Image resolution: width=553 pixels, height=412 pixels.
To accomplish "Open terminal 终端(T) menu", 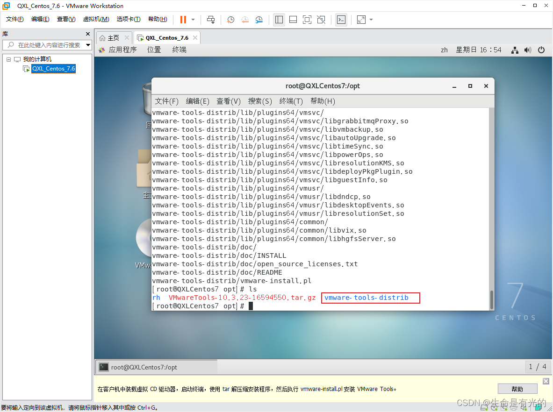I will coord(291,101).
